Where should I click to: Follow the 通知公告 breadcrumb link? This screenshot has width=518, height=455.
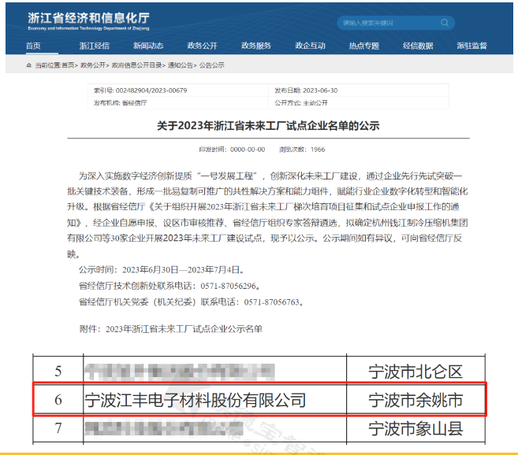[180, 65]
